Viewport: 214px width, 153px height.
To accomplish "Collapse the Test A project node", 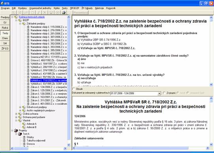I will coord(16,134).
